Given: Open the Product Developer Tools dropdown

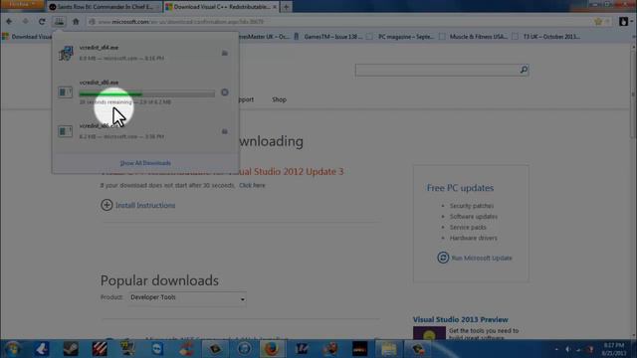Looking at the screenshot, I should click(188, 298).
